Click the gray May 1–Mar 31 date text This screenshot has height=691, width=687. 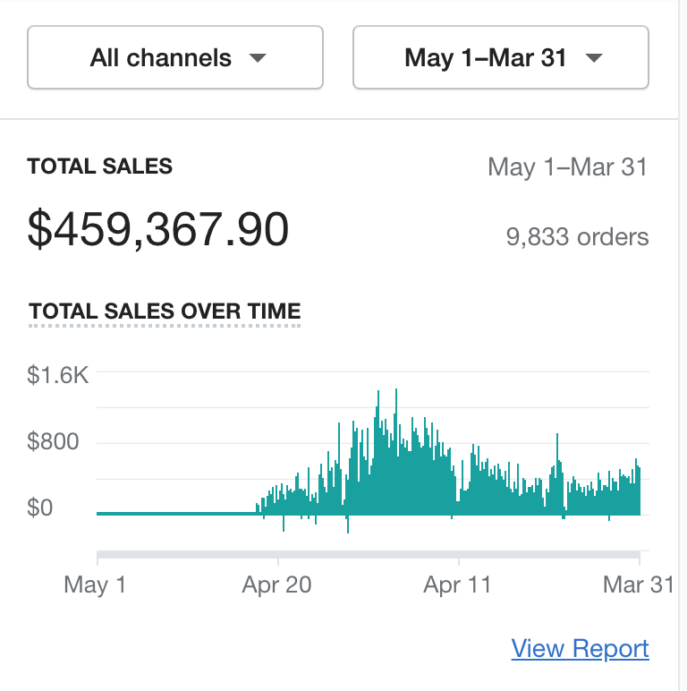(x=567, y=167)
